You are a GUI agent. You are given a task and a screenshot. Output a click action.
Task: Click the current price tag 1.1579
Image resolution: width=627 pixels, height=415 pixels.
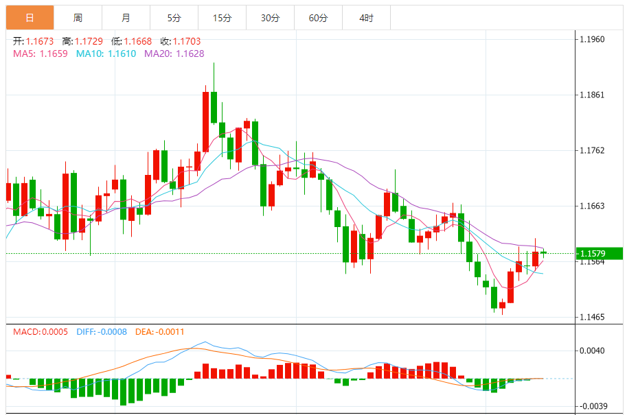(599, 254)
